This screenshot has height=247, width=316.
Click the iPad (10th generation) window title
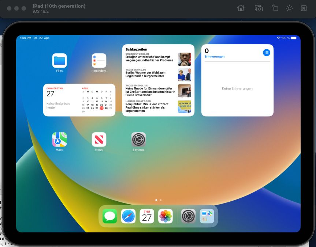(59, 6)
